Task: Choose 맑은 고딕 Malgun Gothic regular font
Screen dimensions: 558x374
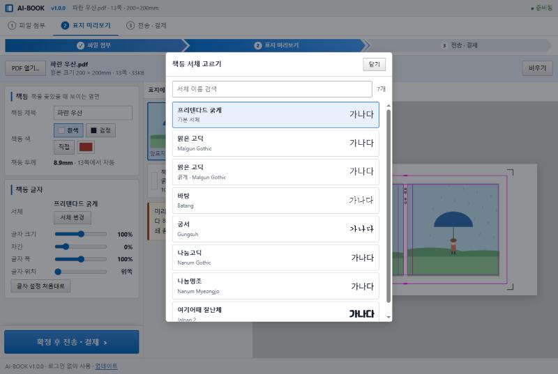Action: click(x=276, y=143)
